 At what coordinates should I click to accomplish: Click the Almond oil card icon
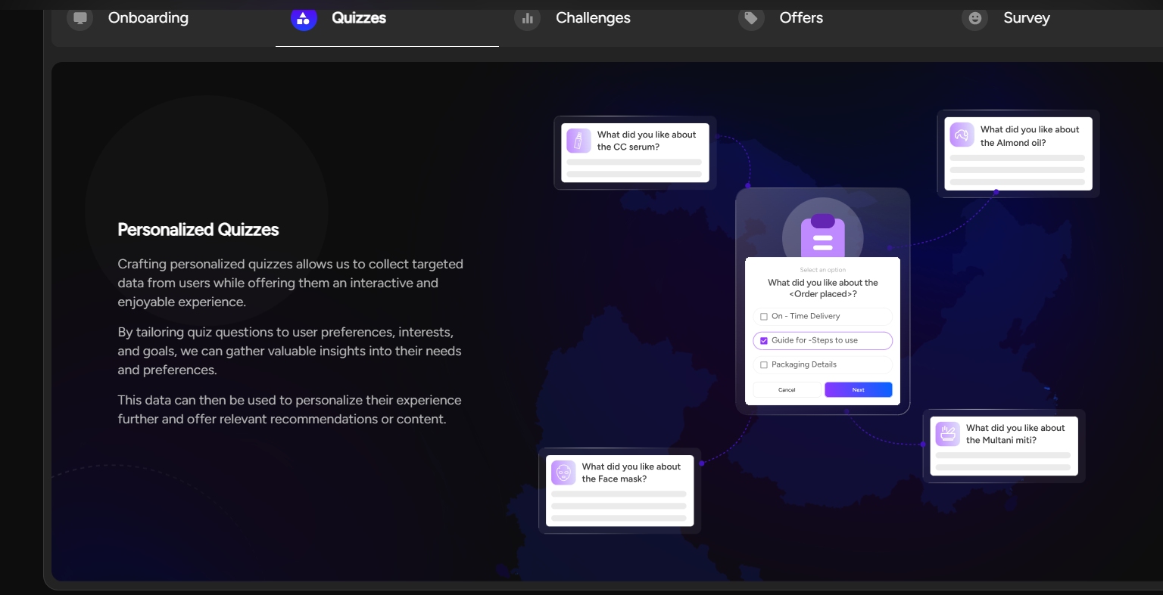coord(962,135)
